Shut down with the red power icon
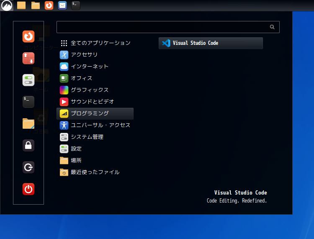This screenshot has width=314, height=239. pos(28,189)
